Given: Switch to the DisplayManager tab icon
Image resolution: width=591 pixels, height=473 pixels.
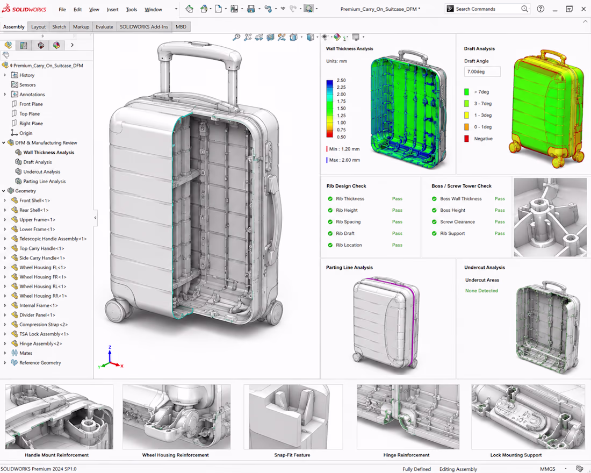Looking at the screenshot, I should coord(56,45).
